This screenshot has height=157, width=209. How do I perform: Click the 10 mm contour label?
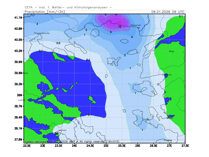pos(120,26)
